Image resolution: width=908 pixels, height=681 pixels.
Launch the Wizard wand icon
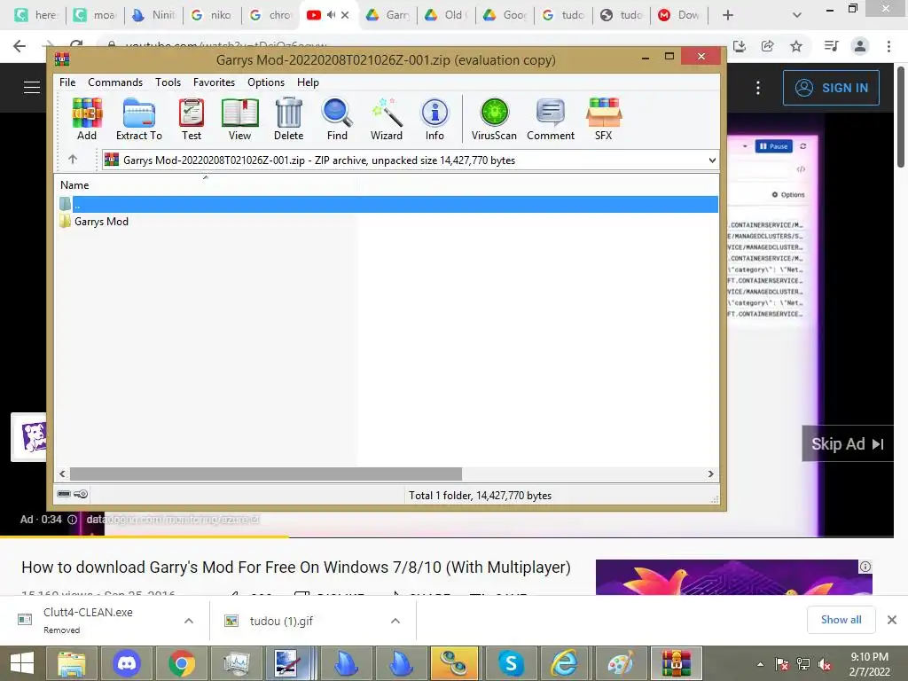click(x=387, y=119)
